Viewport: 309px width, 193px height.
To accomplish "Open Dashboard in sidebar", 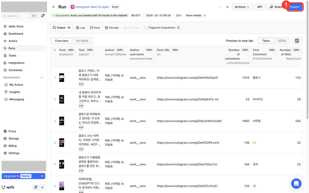I will pyautogui.click(x=23, y=34).
